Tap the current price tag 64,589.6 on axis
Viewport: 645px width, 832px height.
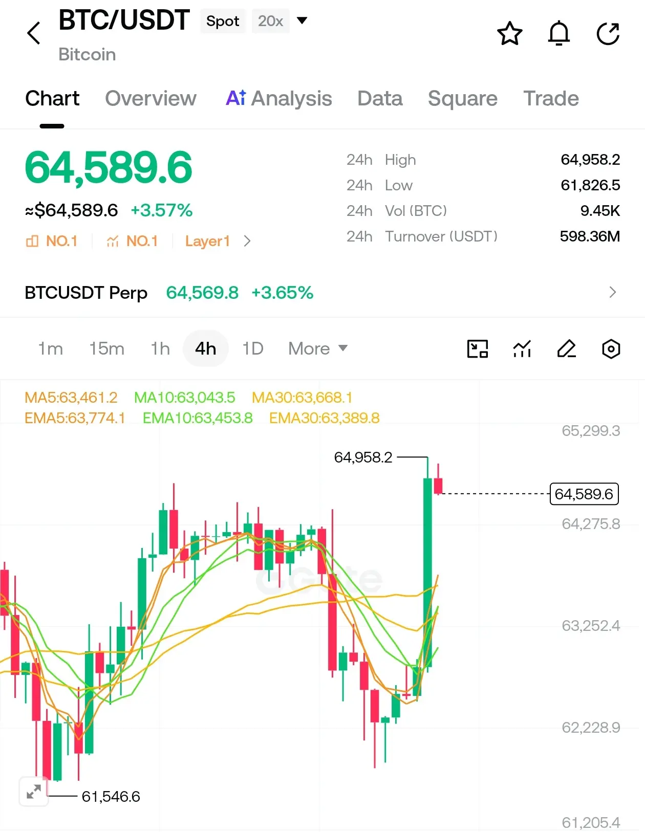[x=584, y=494]
